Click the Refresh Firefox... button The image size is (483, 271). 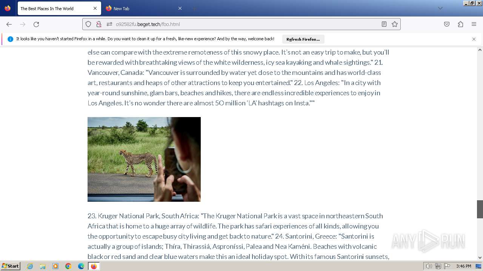(303, 39)
